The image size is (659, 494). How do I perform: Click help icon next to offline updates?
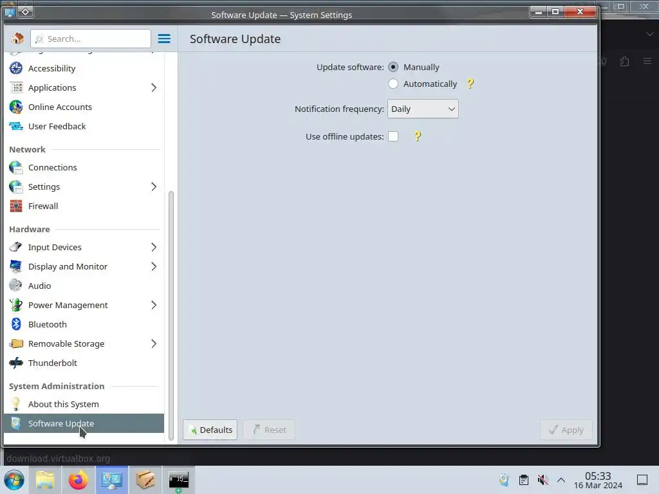coord(417,136)
